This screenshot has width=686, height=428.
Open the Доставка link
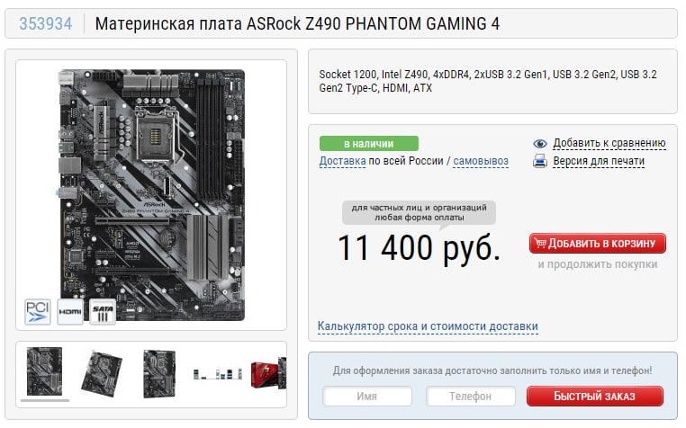tap(342, 161)
